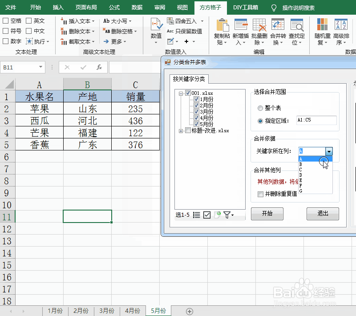Choose column B in the dropdown list
The image size is (356, 316).
pos(316,164)
